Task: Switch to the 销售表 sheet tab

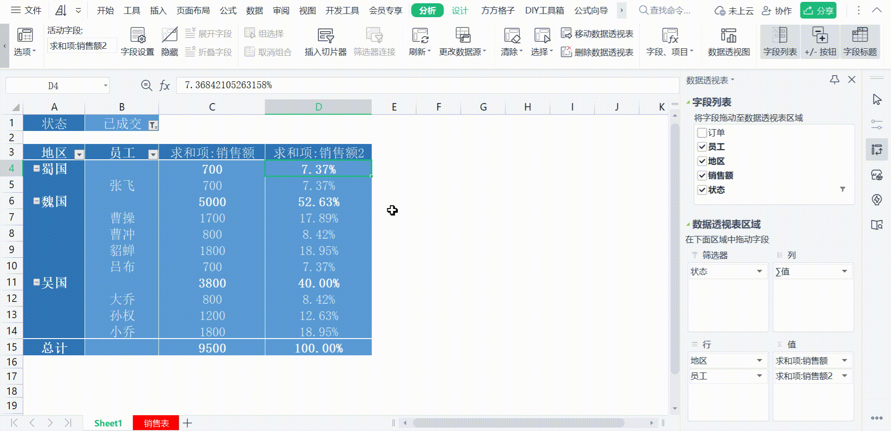Action: tap(156, 423)
